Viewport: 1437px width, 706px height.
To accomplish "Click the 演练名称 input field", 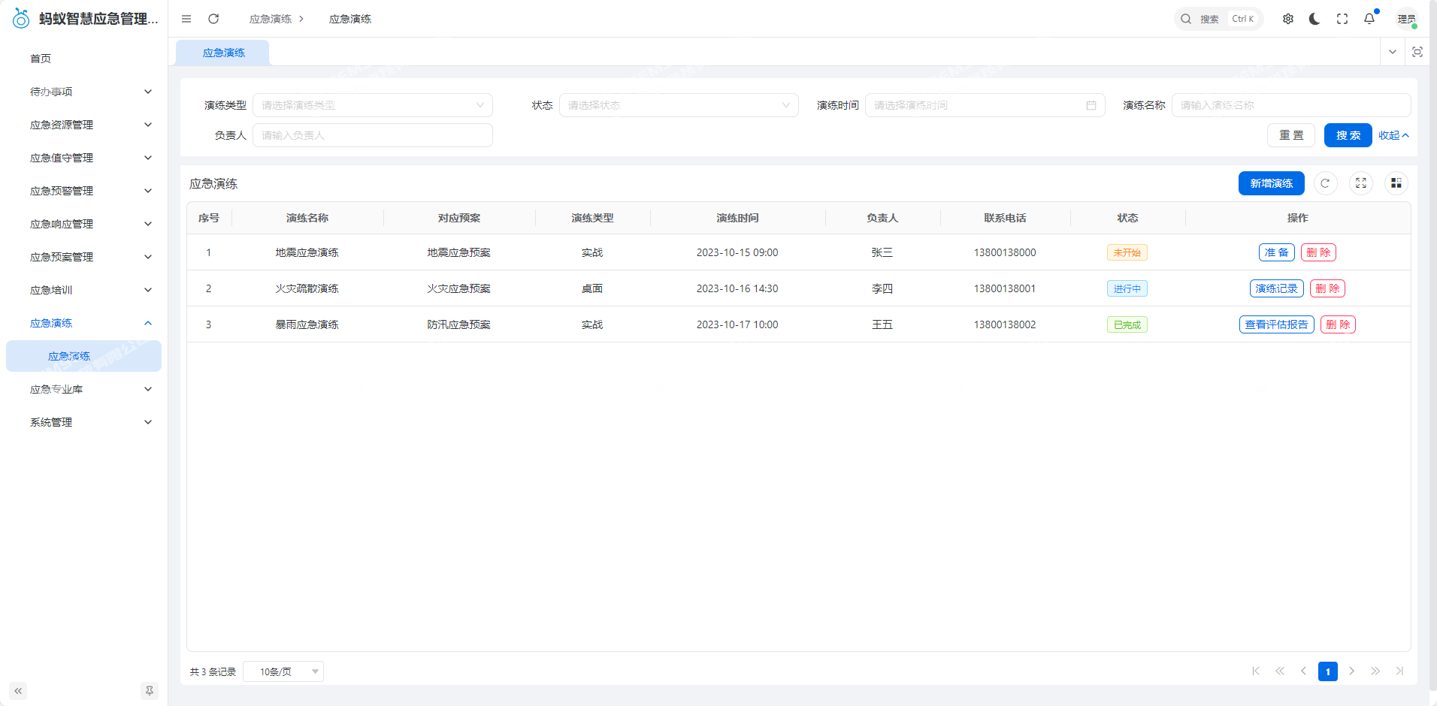I will pyautogui.click(x=1290, y=105).
